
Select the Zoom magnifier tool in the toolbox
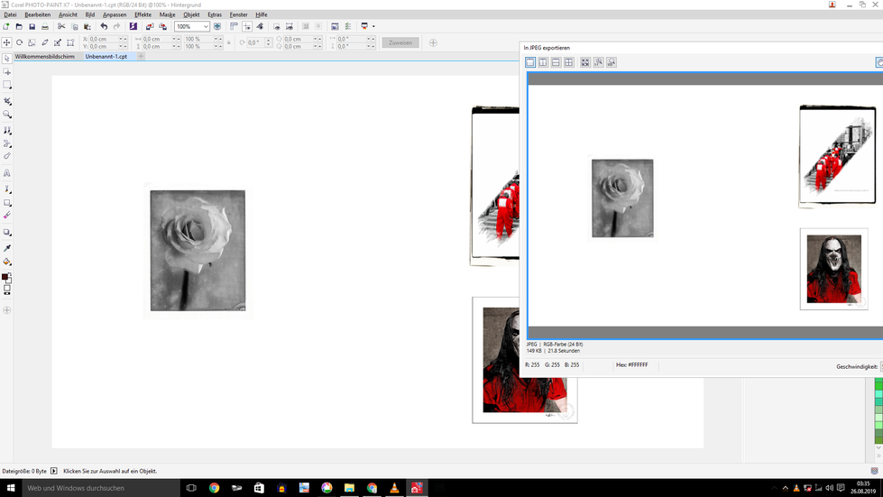click(6, 115)
